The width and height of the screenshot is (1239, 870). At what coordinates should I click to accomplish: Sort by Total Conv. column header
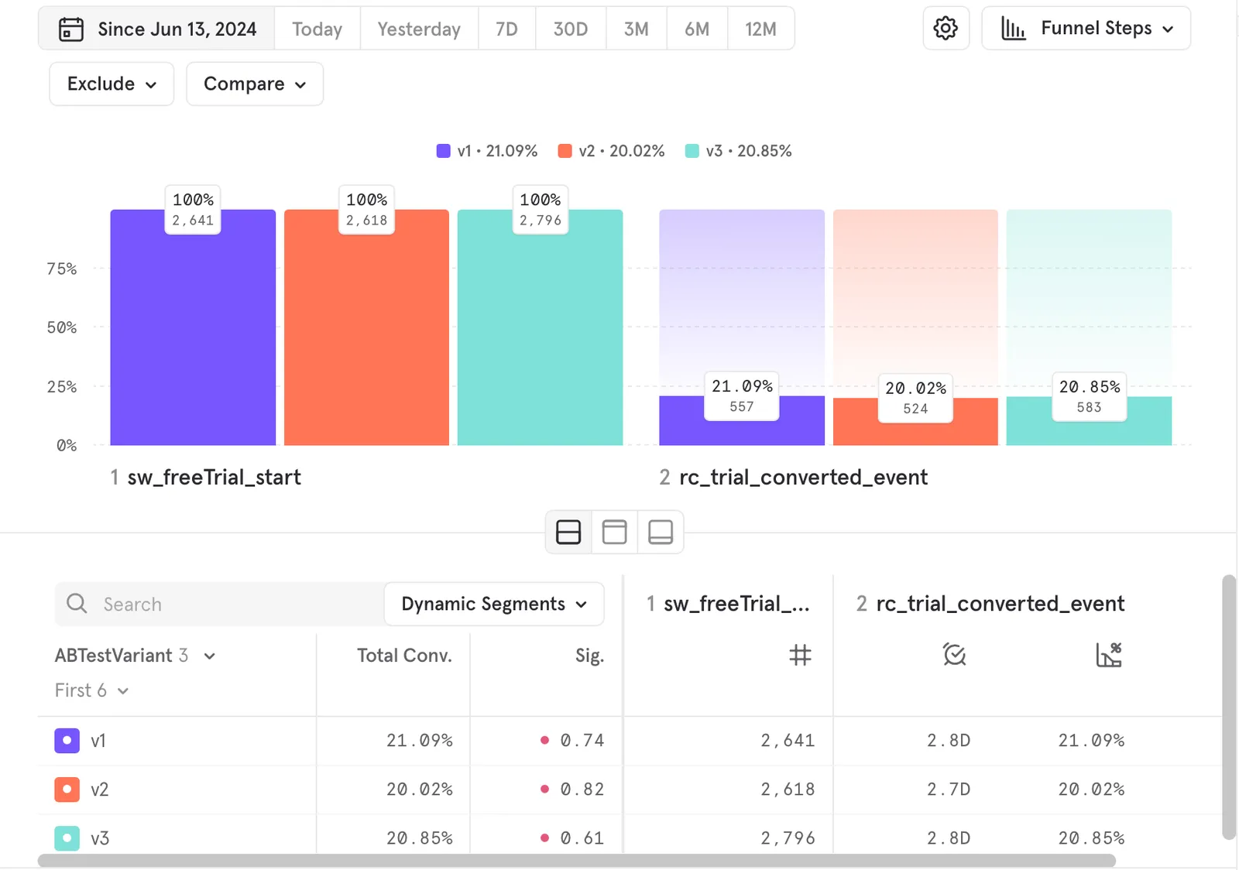(x=404, y=656)
